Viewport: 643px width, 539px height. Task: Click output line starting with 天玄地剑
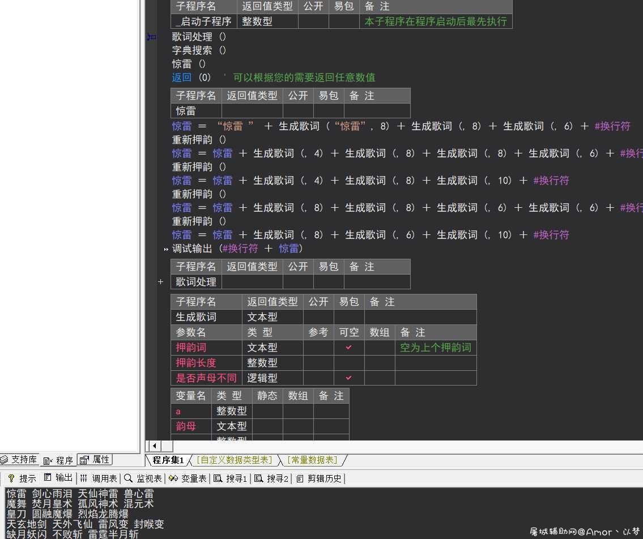tap(85, 524)
